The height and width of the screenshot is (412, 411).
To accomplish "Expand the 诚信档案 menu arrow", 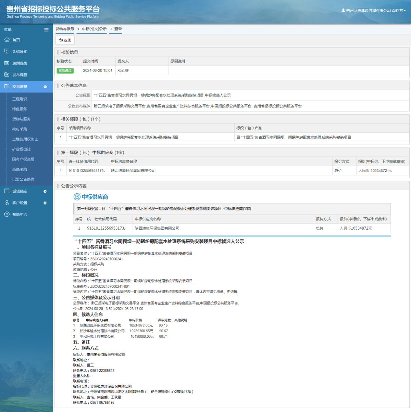I will click(x=45, y=191).
